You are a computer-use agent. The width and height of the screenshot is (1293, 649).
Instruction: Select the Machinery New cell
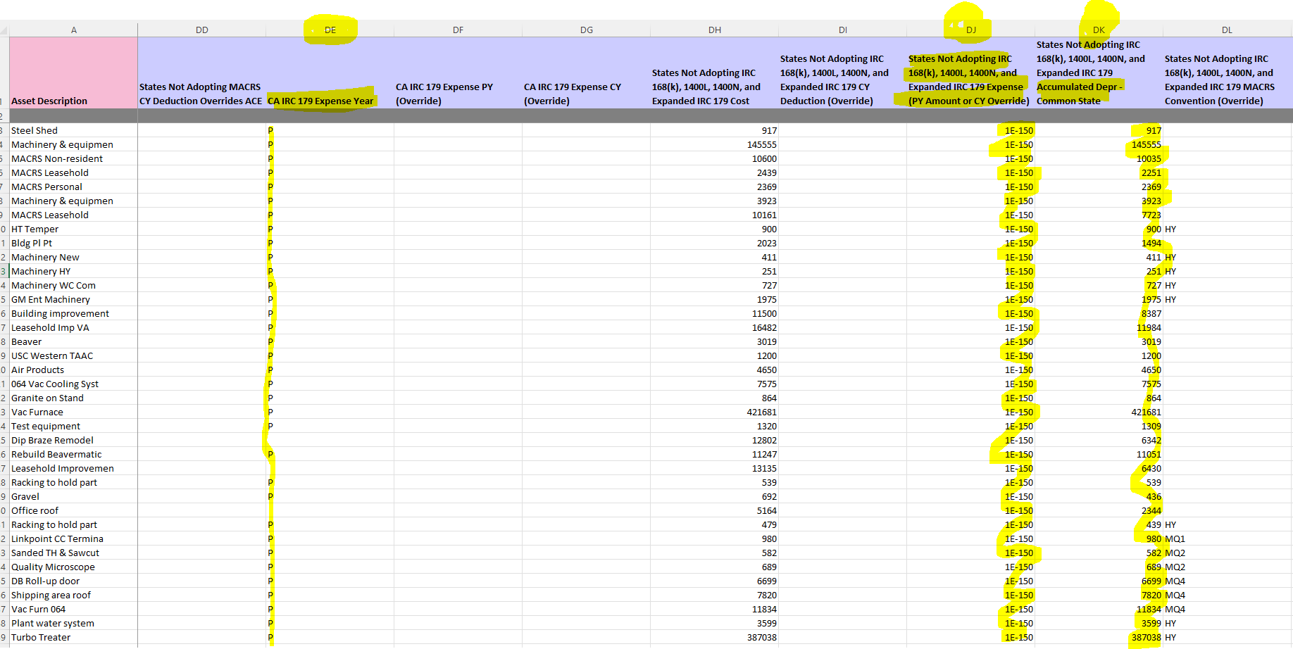[73, 257]
